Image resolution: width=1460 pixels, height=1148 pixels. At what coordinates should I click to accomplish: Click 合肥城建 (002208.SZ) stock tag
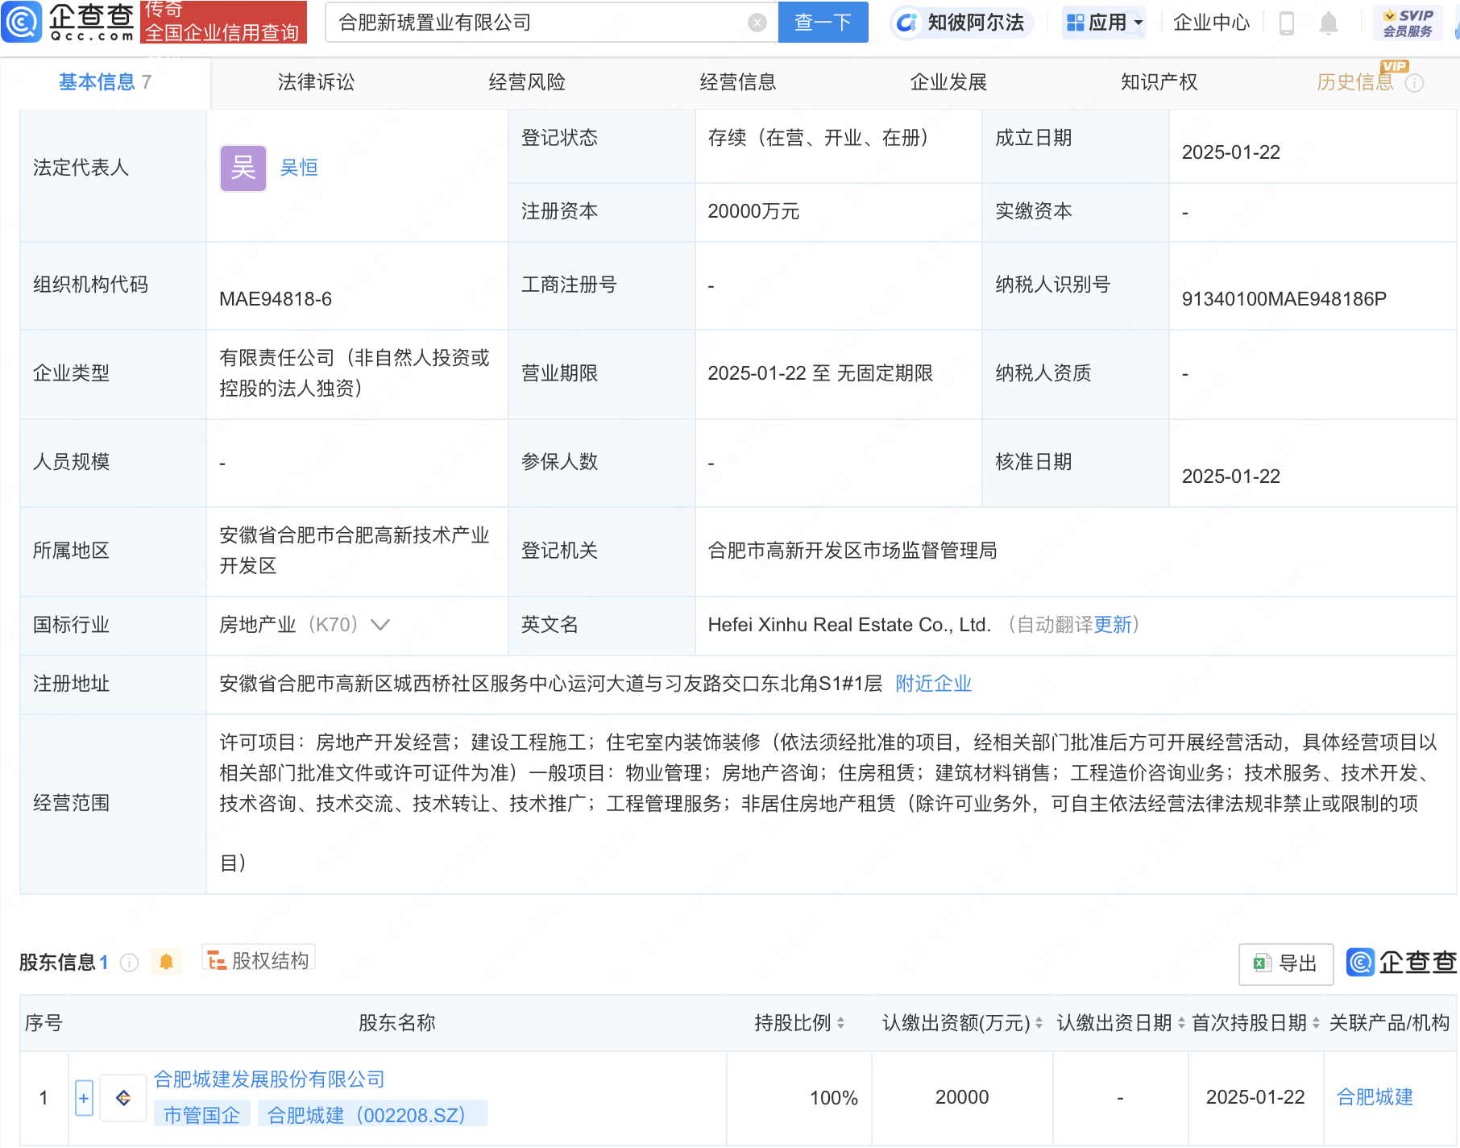(x=372, y=1115)
